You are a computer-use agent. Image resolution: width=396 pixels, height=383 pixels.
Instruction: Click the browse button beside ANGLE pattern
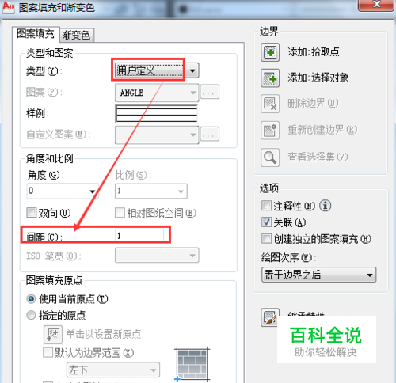[210, 93]
